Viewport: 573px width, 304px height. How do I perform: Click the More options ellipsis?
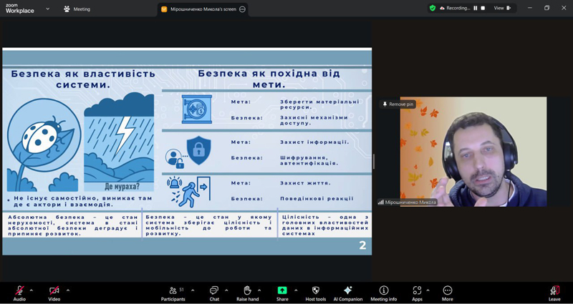point(448,290)
